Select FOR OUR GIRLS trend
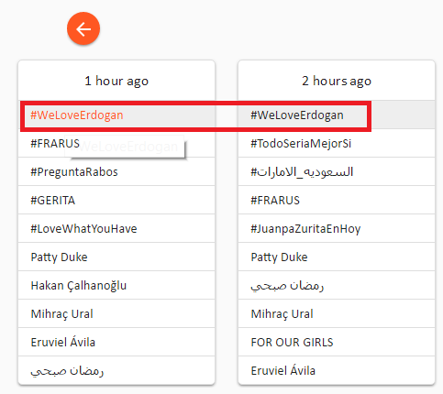443x394 pixels. tap(337, 342)
